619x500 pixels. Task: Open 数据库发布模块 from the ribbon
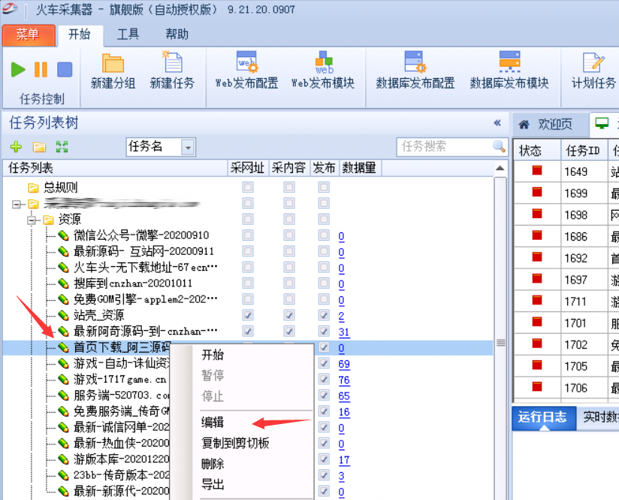[x=509, y=63]
